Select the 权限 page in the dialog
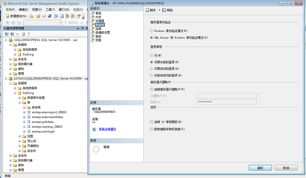306x178 pixels. pyautogui.click(x=98, y=40)
